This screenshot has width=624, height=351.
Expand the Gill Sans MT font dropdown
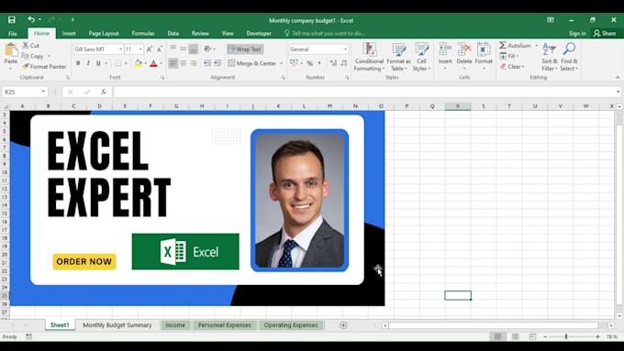120,49
